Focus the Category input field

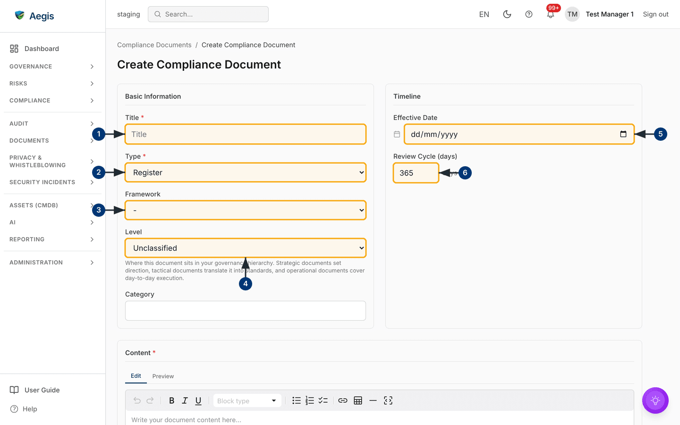pyautogui.click(x=246, y=311)
